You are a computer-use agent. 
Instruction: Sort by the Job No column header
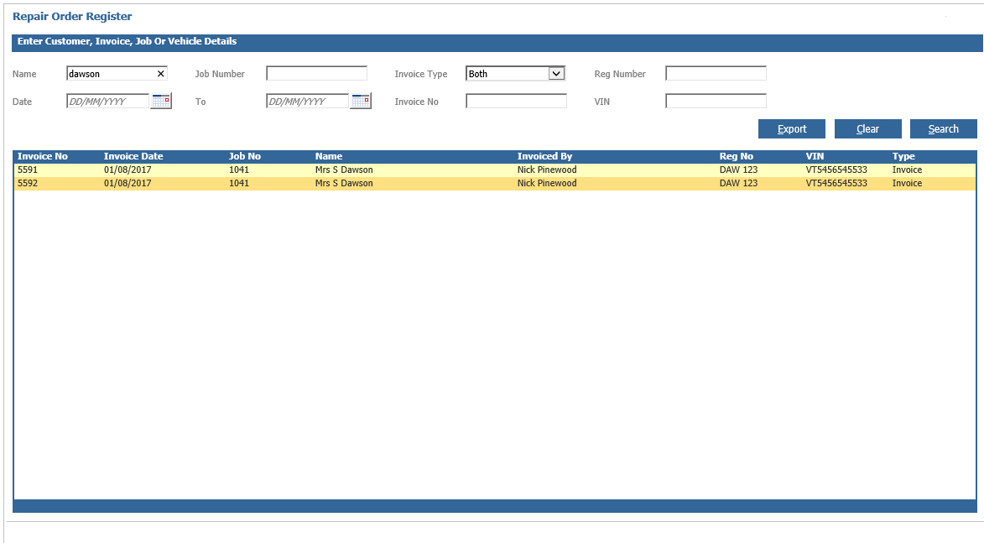pos(245,156)
